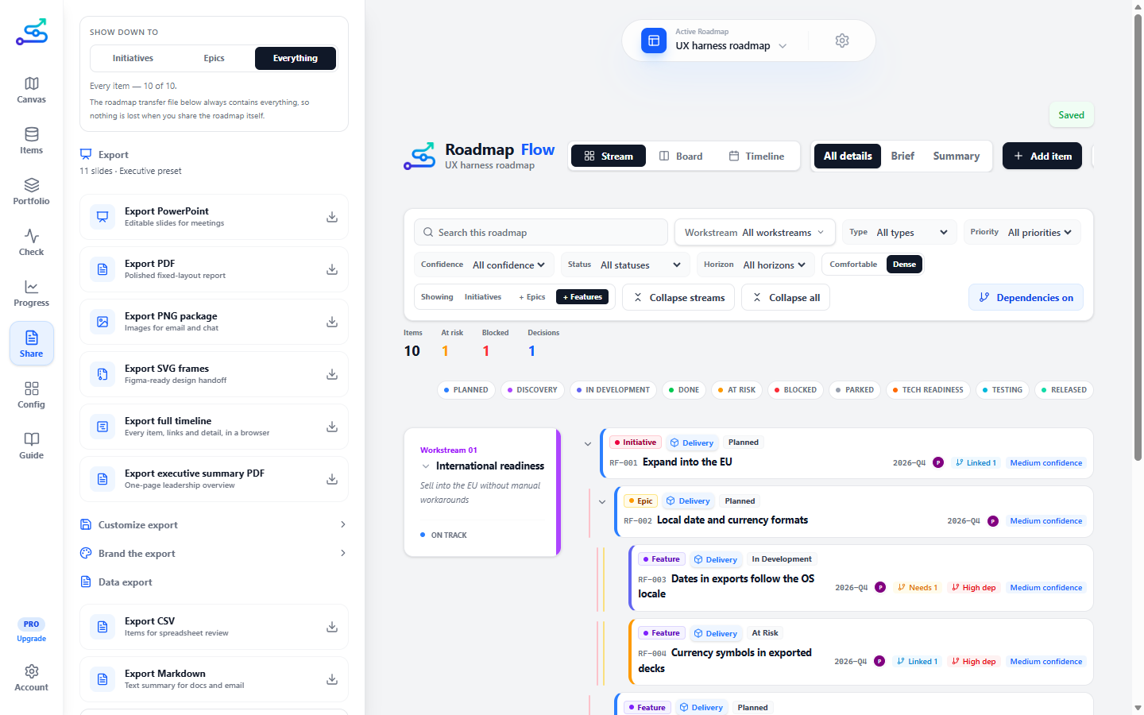Toggle + Epics in Showing control
This screenshot has width=1144, height=715.
pos(532,297)
